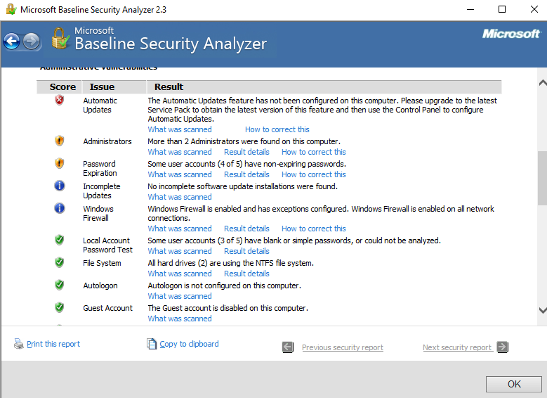The image size is (547, 398).
Task: Click the blue info icon for Incomplete Updates
Action: (x=59, y=186)
